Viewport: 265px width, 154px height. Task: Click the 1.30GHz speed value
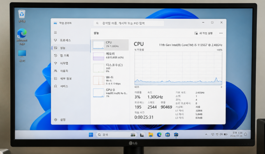tap(155, 97)
